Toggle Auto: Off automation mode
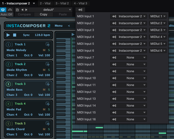 (7, 15)
